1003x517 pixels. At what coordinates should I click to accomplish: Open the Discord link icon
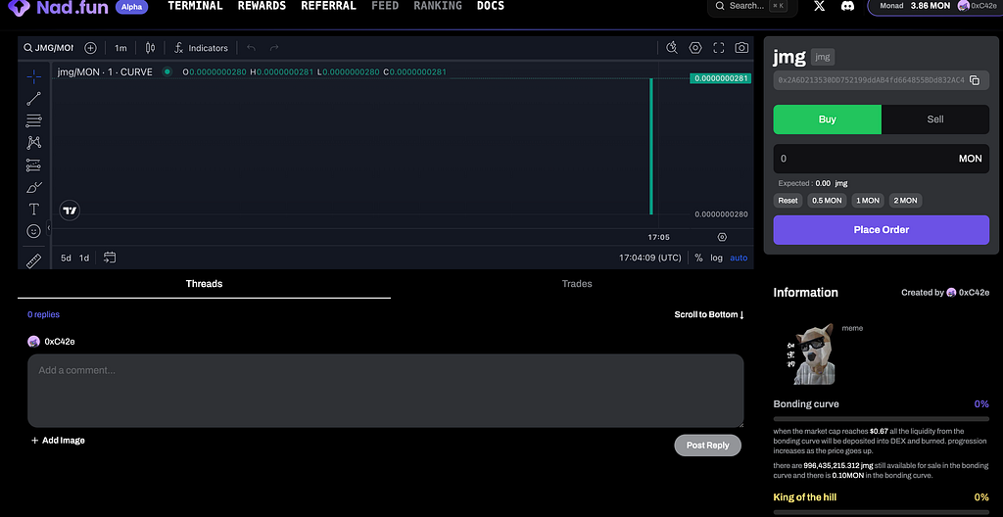848,7
